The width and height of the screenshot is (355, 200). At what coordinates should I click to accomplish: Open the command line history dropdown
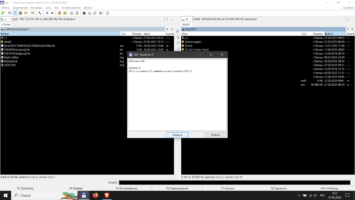pyautogui.click(x=352, y=183)
